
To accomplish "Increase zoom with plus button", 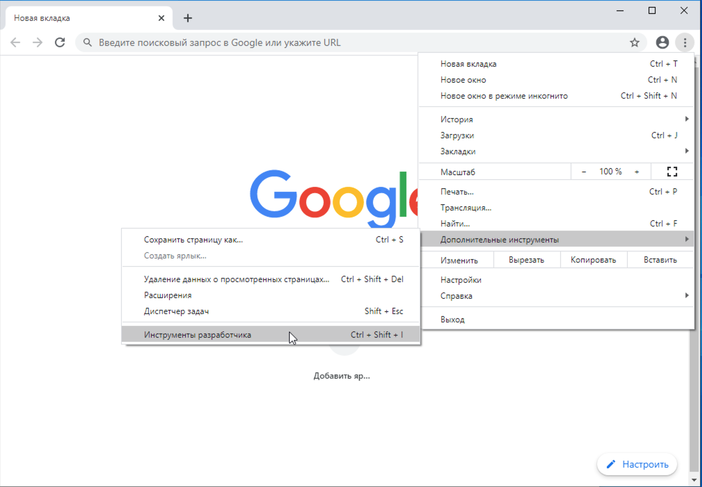I will [x=637, y=172].
